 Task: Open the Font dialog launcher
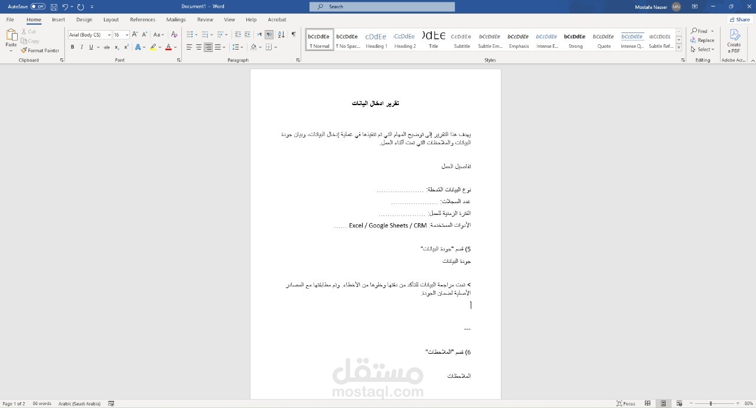[x=178, y=60]
